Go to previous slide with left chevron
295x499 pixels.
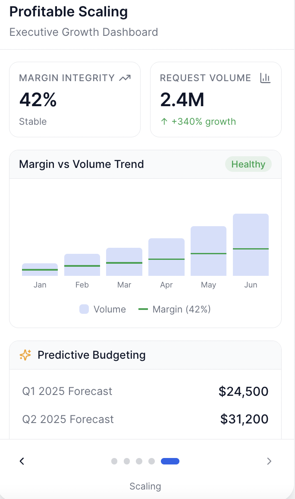[x=22, y=461]
